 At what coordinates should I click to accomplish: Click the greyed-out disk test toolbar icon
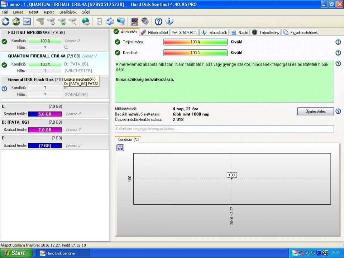[40, 21]
